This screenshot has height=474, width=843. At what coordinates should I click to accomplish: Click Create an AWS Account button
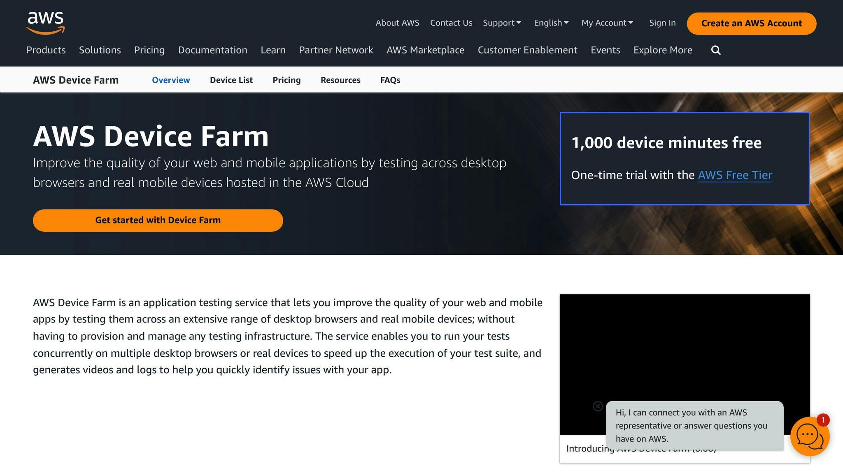(751, 23)
